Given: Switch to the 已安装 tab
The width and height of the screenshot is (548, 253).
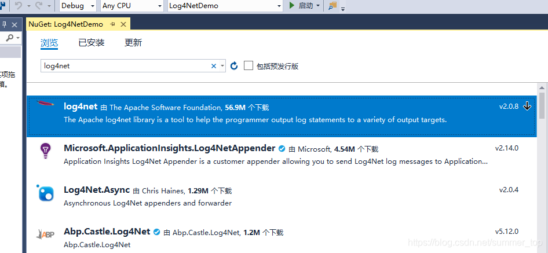Looking at the screenshot, I should (x=91, y=43).
